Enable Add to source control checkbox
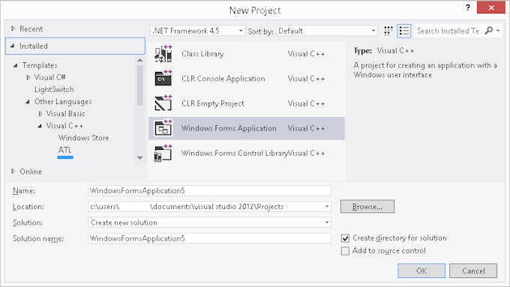Viewport: 510px width, 287px height. pos(345,251)
